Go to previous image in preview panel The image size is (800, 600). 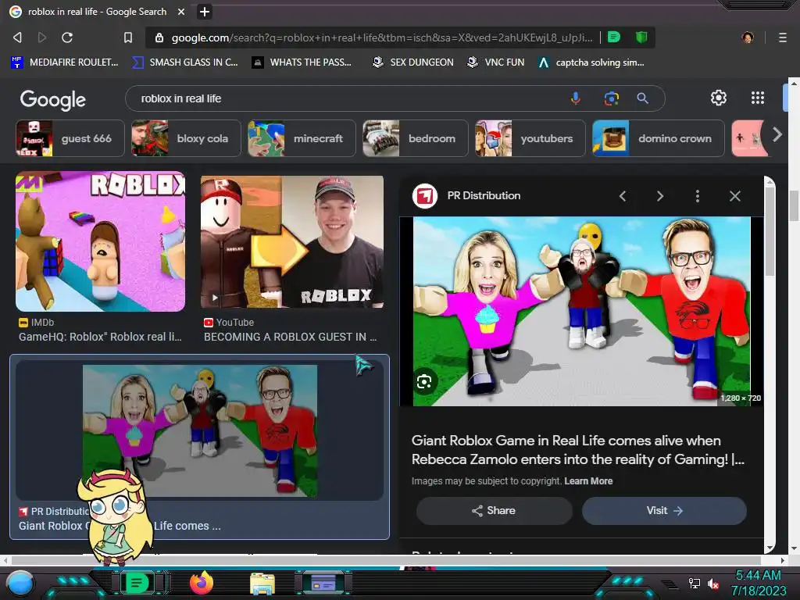coord(623,196)
